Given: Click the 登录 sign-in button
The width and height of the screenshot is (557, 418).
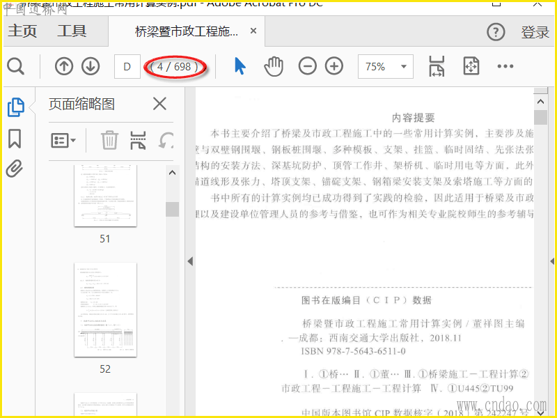Looking at the screenshot, I should [535, 32].
